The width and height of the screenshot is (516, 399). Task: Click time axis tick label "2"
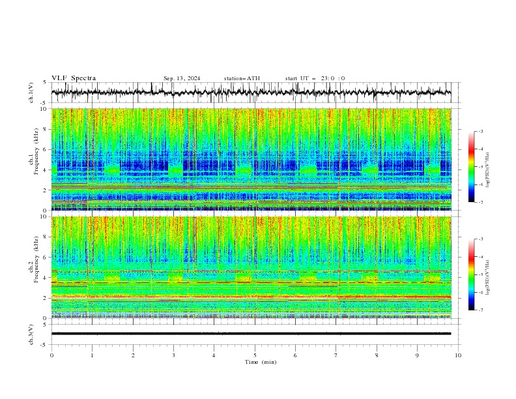click(x=133, y=355)
